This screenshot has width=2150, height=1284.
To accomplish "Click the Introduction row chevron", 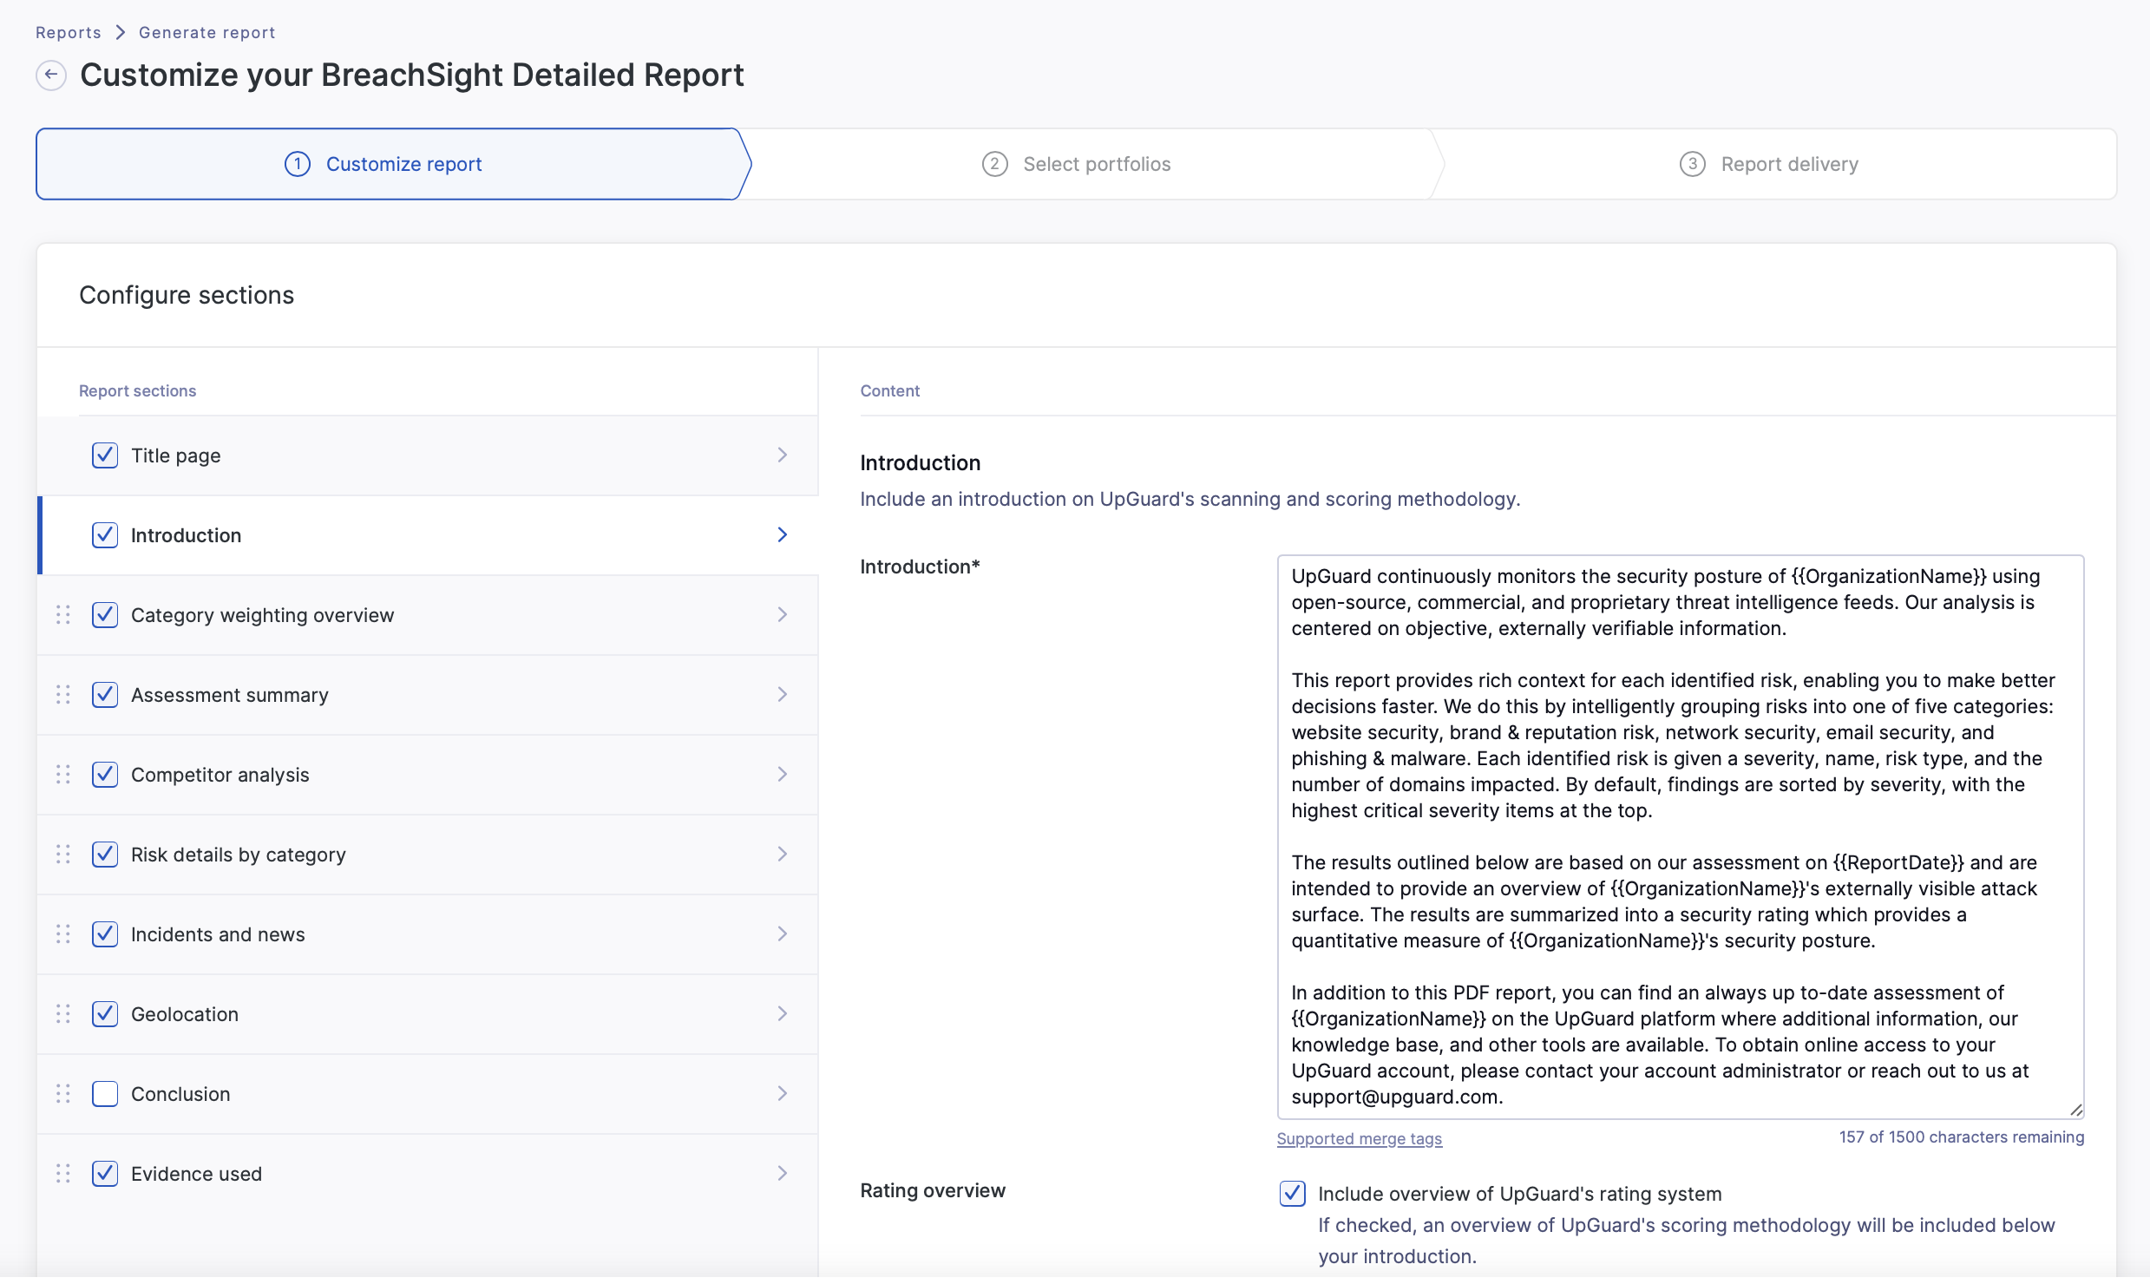I will coord(783,535).
